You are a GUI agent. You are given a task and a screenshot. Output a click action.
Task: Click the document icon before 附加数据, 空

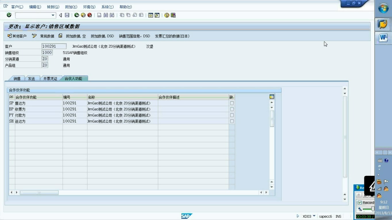click(60, 36)
